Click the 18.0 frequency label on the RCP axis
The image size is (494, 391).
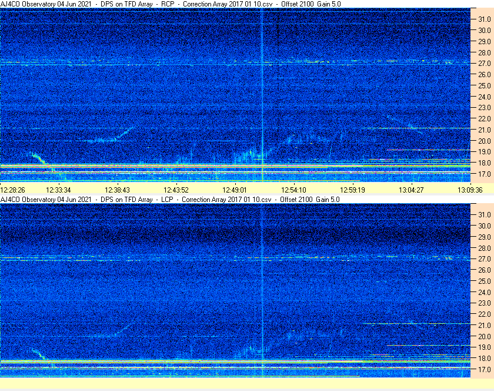pyautogui.click(x=485, y=163)
